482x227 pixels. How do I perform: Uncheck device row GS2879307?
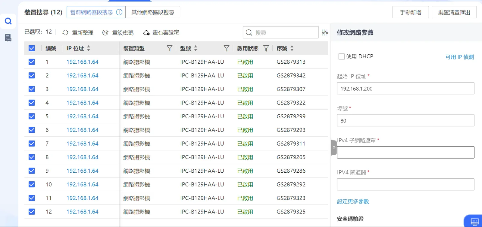[32, 89]
